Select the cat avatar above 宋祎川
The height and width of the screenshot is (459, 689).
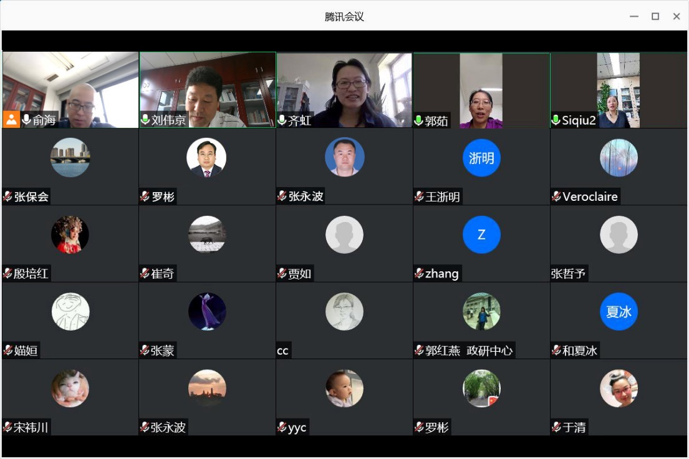pos(70,389)
